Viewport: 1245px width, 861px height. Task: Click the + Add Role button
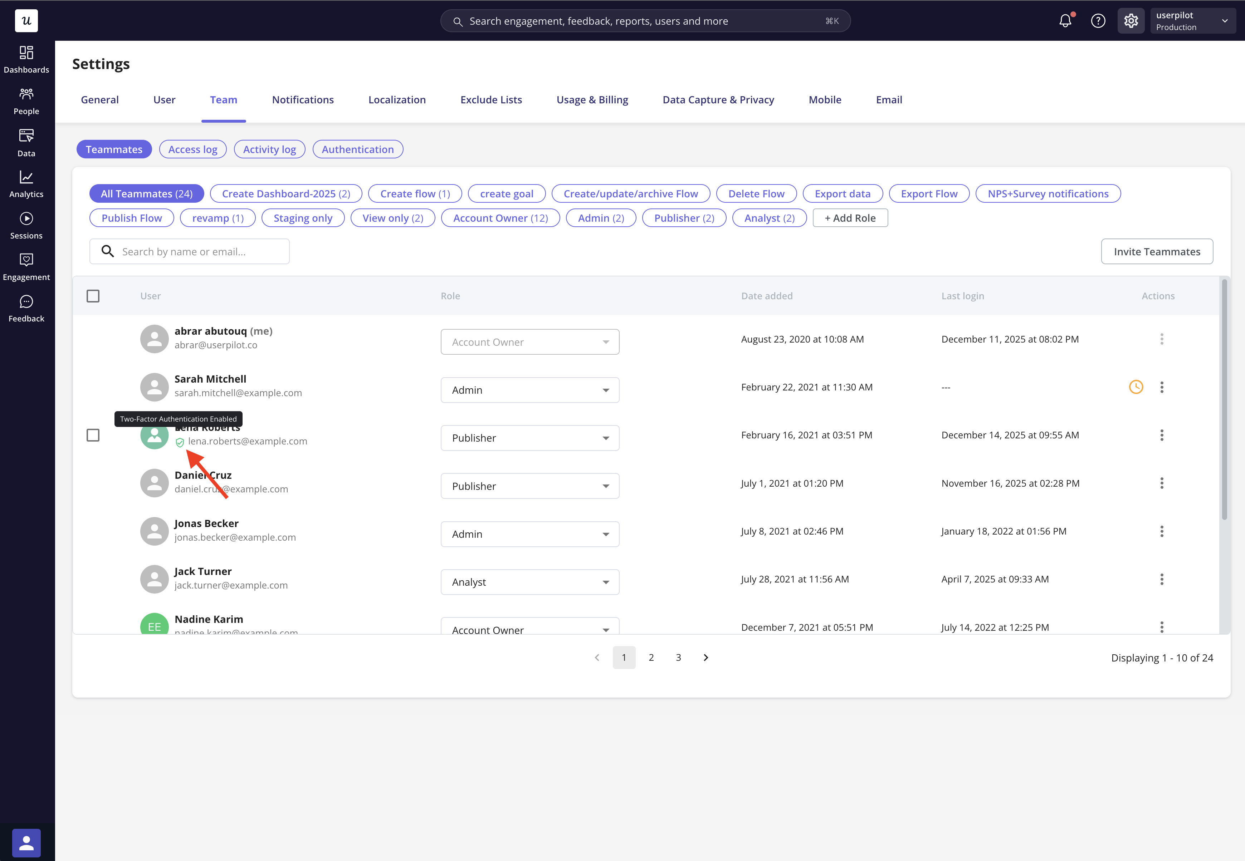click(849, 218)
